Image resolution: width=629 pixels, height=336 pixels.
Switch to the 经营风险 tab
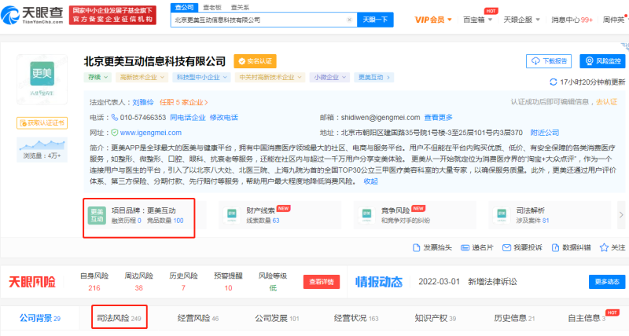(198, 319)
